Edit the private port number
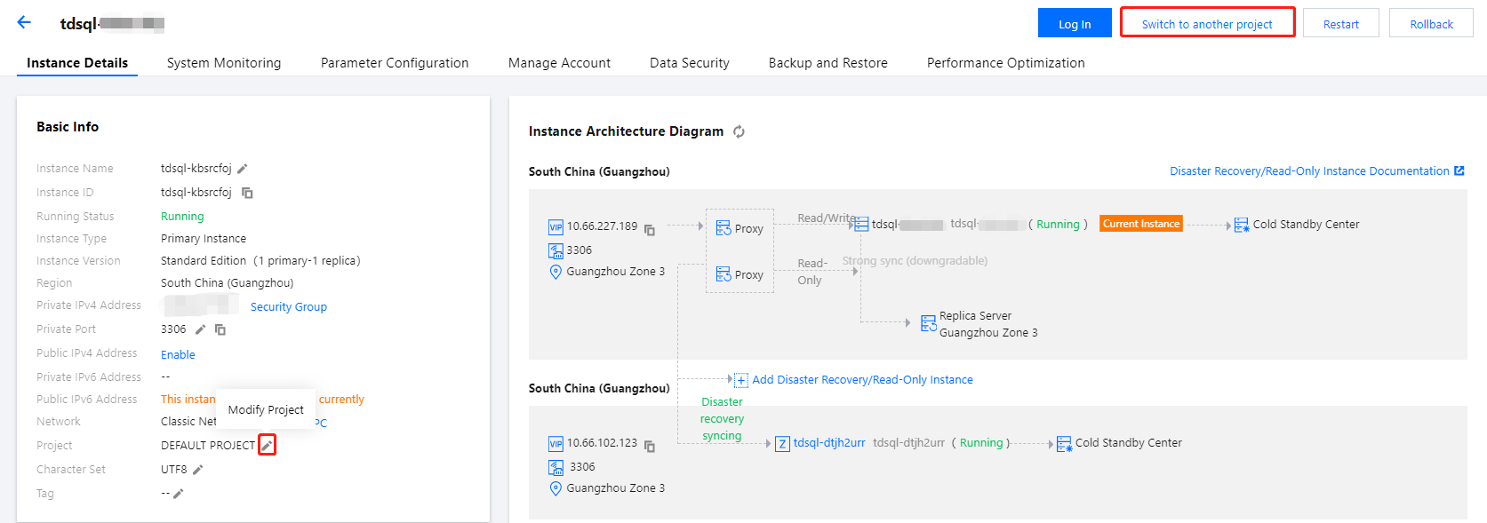 pos(201,329)
